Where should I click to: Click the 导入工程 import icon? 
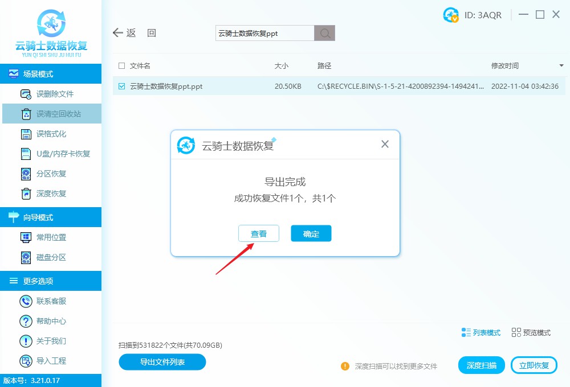(26, 361)
